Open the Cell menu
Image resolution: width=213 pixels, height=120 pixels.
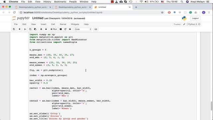(53, 24)
